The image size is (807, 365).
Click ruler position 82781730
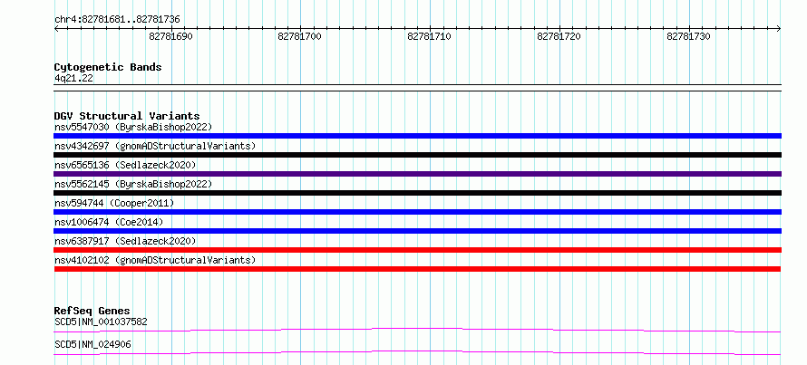pos(688,36)
